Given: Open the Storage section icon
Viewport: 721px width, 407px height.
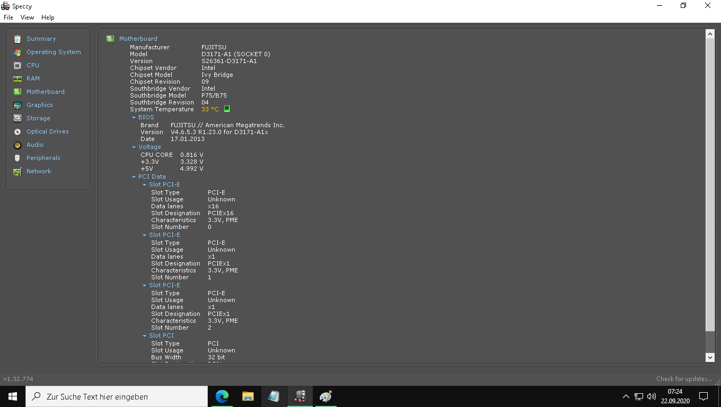Looking at the screenshot, I should pos(17,118).
